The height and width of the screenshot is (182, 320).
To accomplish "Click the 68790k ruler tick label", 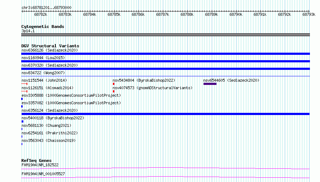I will 236,14.
